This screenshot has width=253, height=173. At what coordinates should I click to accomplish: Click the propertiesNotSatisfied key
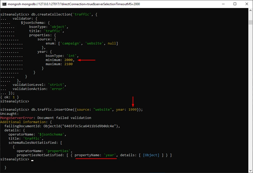(41, 155)
